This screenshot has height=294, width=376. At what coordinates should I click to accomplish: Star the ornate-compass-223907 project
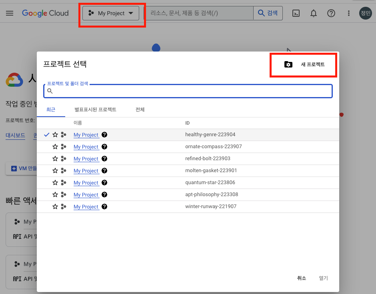click(55, 147)
